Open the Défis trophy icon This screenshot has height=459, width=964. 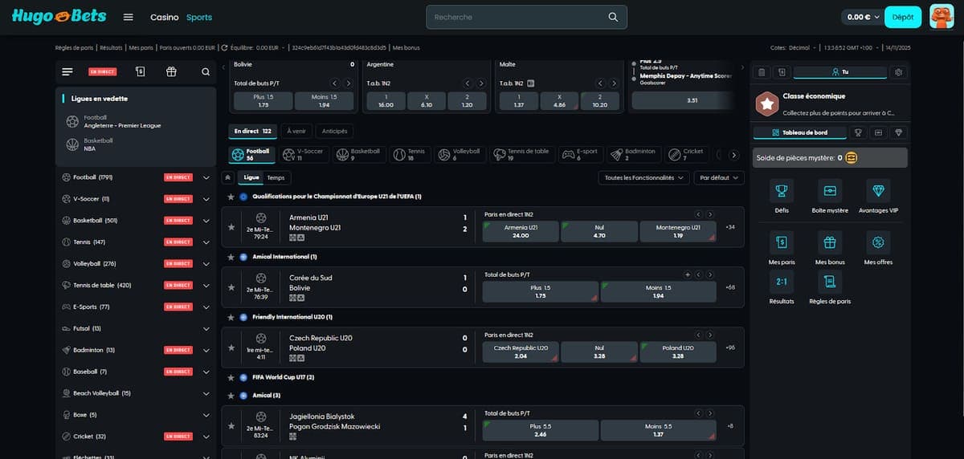pyautogui.click(x=781, y=191)
